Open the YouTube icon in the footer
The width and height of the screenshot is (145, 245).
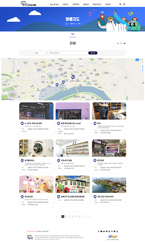coord(101,232)
